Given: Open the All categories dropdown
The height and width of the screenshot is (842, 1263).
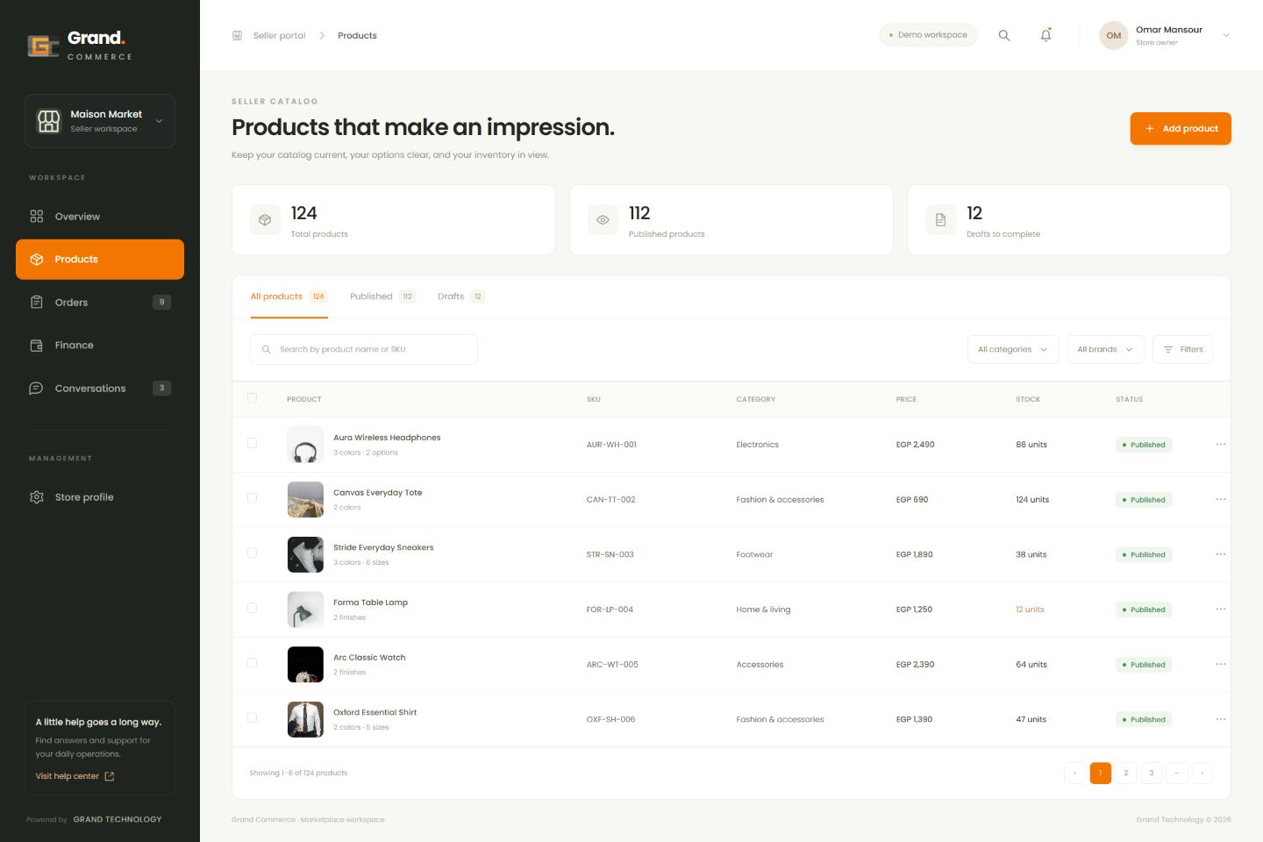Looking at the screenshot, I should click(x=1013, y=349).
